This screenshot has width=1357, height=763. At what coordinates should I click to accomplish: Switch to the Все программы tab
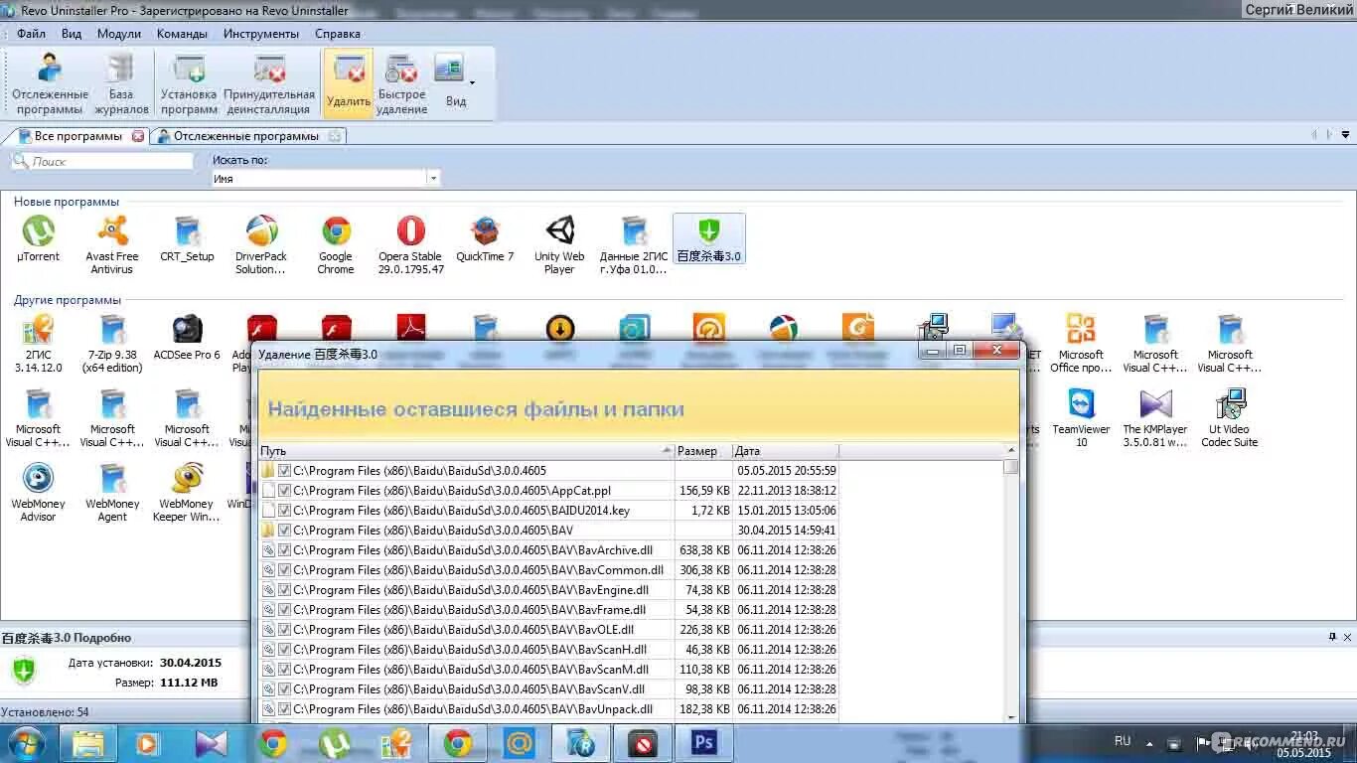coord(77,136)
